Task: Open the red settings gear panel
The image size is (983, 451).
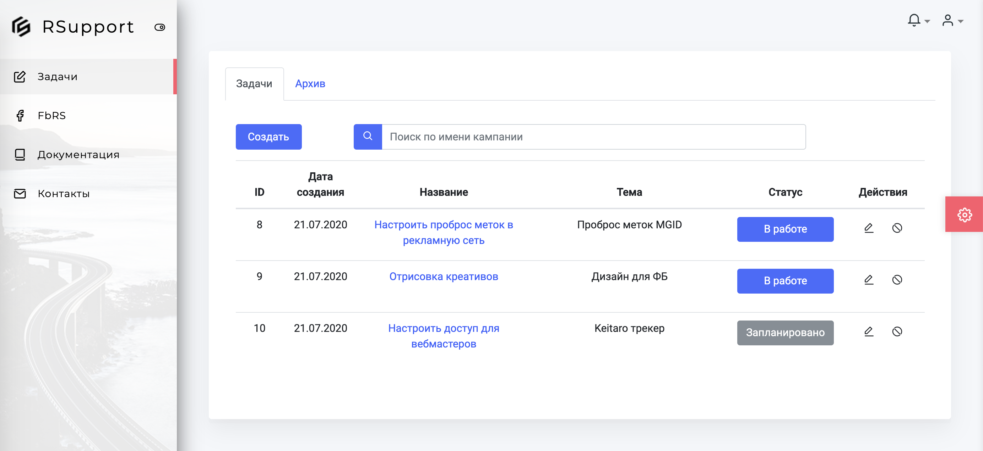Action: point(964,215)
